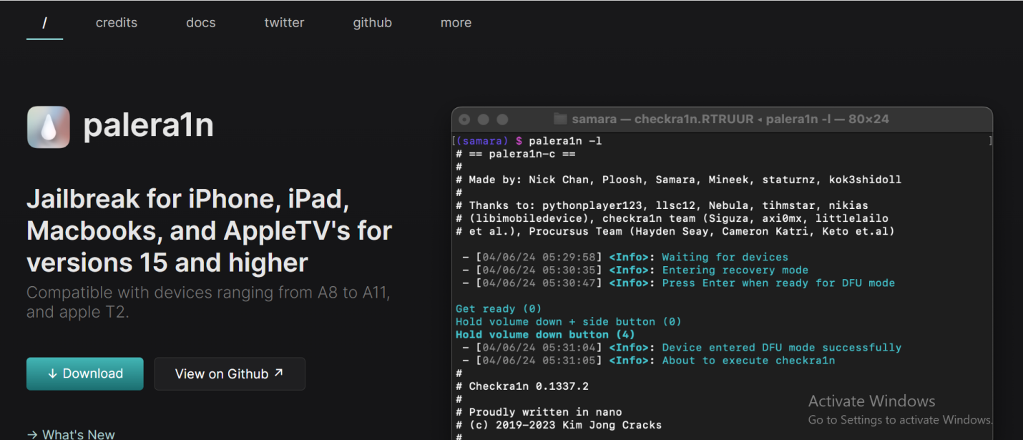Image resolution: width=1023 pixels, height=440 pixels.
Task: Click the "Proudly written in nano" line
Action: coord(539,411)
